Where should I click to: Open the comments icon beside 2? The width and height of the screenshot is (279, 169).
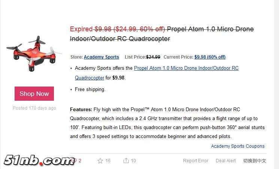pyautogui.click(x=73, y=161)
